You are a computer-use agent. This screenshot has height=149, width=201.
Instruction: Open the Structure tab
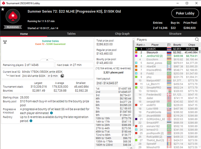[x=175, y=34]
